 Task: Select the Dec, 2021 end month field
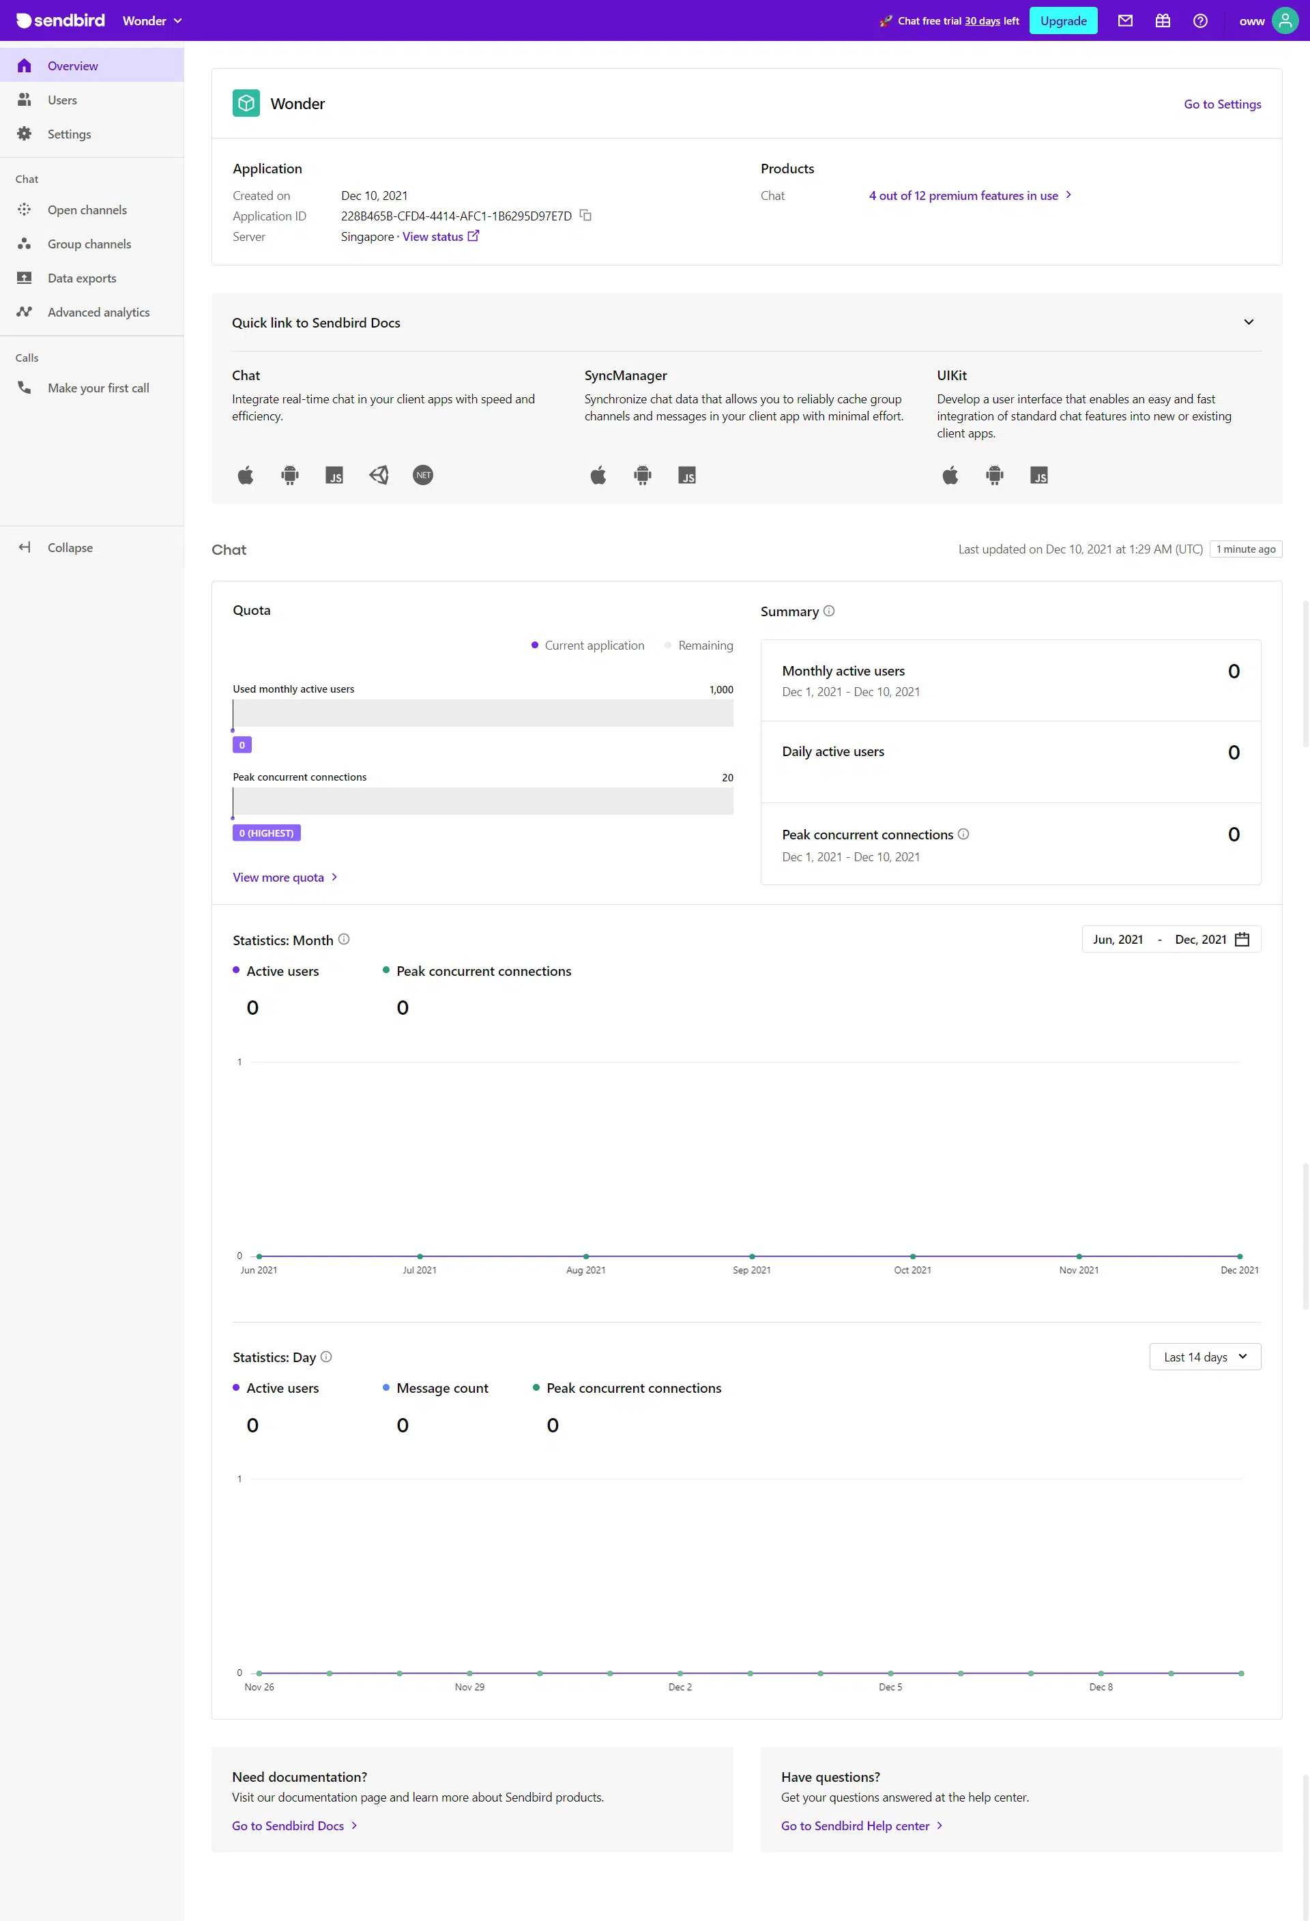[1200, 939]
